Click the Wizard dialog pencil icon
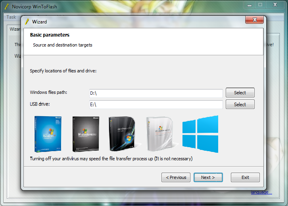This screenshot has height=206, width=288. pos(27,22)
